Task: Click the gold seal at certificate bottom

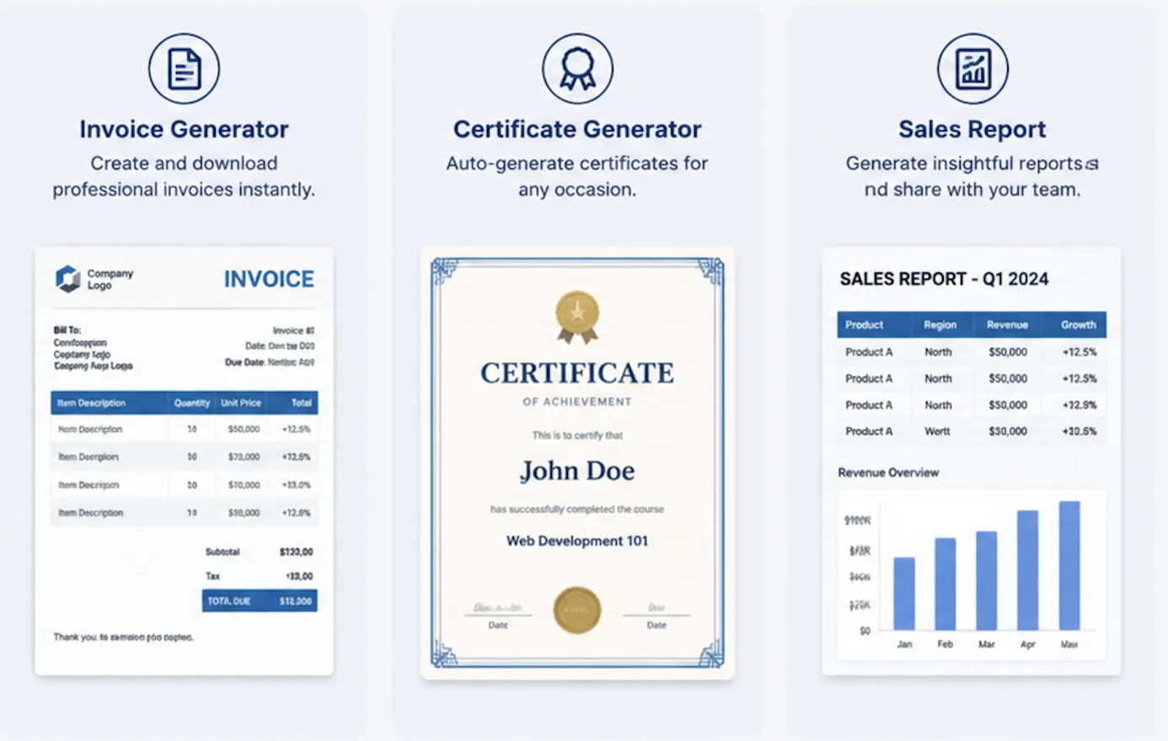Action: coord(577,610)
